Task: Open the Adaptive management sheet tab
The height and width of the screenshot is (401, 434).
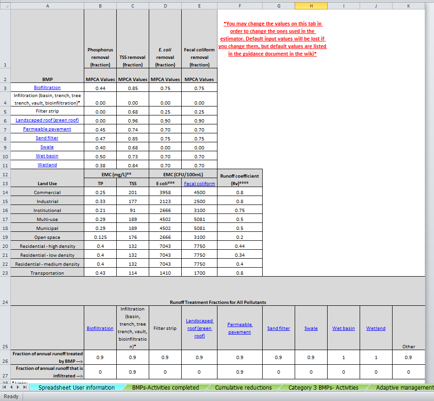Action: tap(404, 387)
